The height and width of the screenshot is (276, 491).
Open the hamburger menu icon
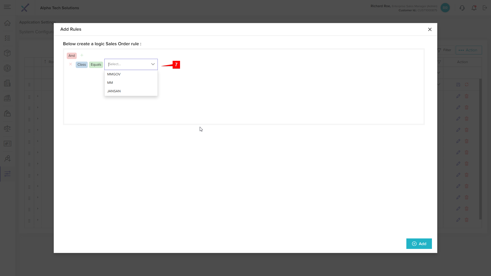click(7, 7)
